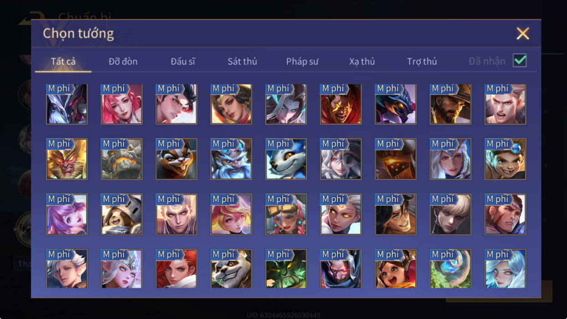This screenshot has width=567, height=319.
Task: Select the pink-haired girl hero portrait
Action: pyautogui.click(x=121, y=104)
